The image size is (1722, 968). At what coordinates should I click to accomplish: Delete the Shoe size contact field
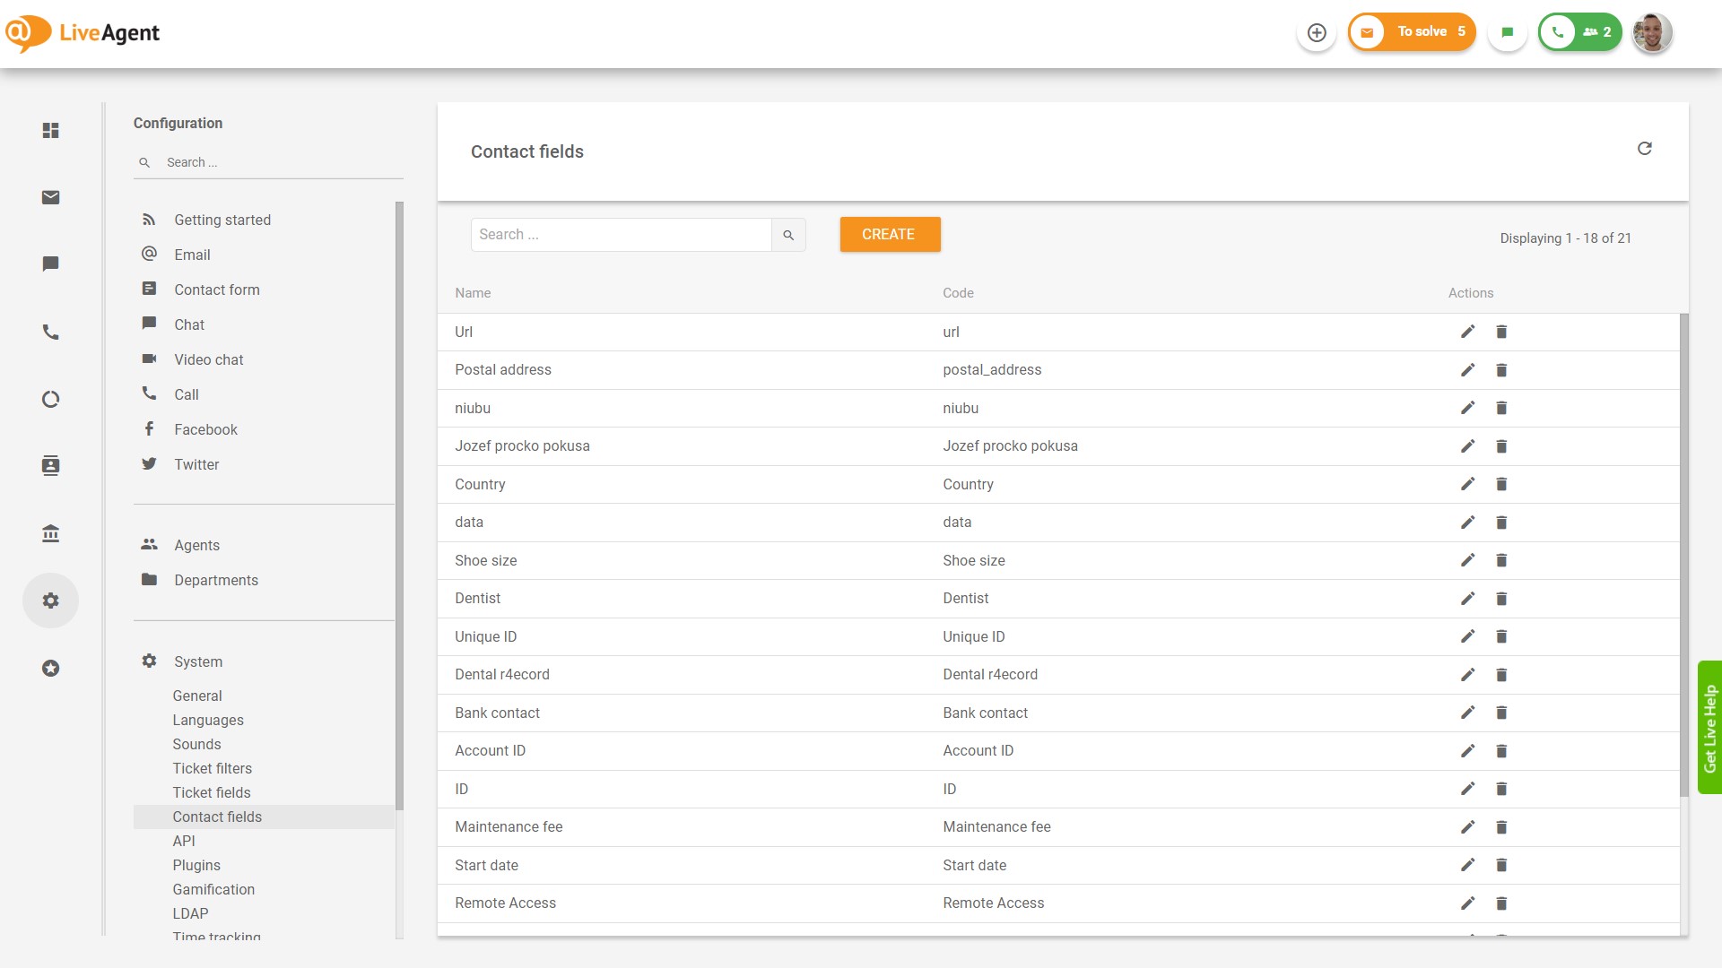point(1501,560)
